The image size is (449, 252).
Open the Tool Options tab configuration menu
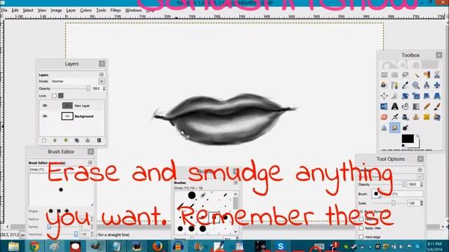tap(420, 169)
